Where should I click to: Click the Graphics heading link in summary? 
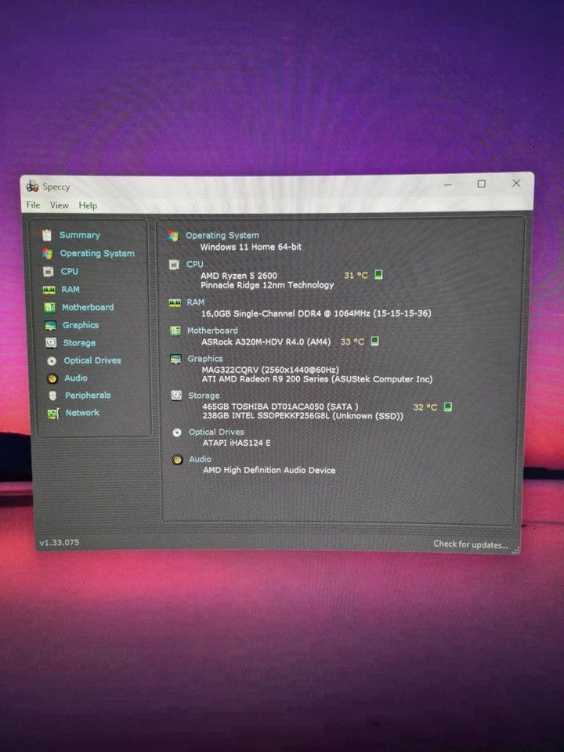tap(205, 358)
